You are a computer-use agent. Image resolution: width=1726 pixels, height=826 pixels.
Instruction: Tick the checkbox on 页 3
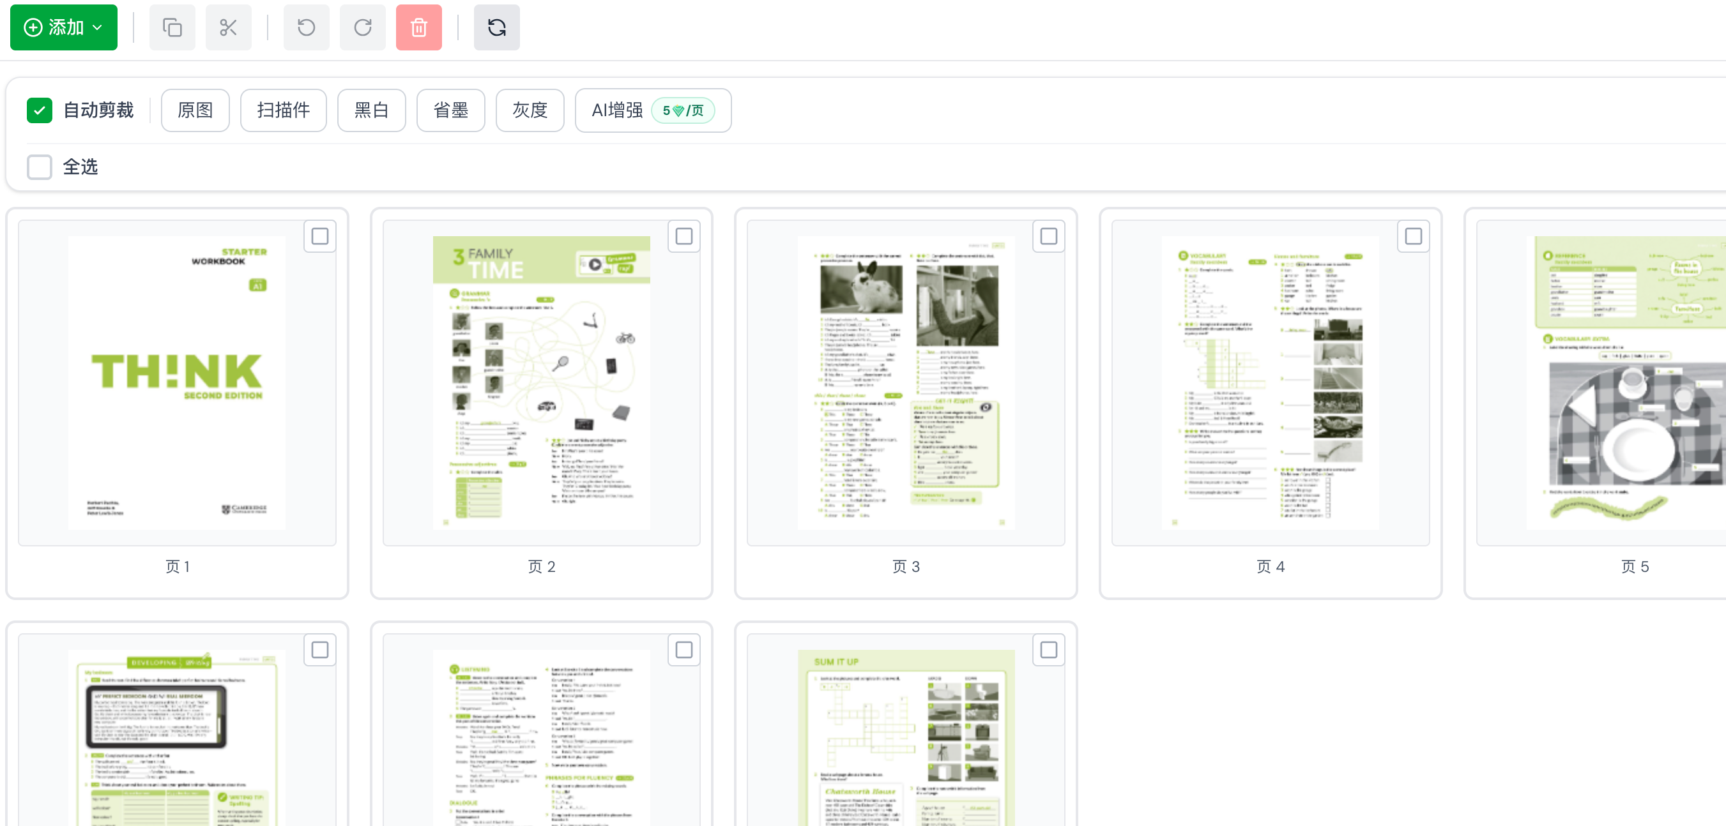[1049, 236]
